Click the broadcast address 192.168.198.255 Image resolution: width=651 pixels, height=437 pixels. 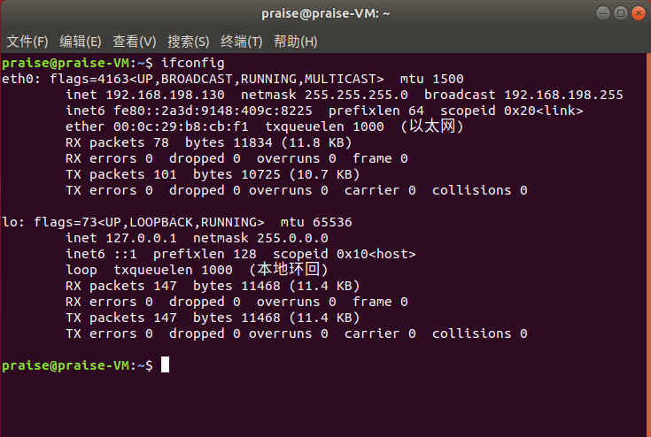(563, 95)
